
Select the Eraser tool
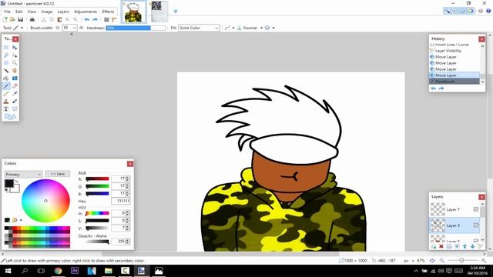pos(15,85)
